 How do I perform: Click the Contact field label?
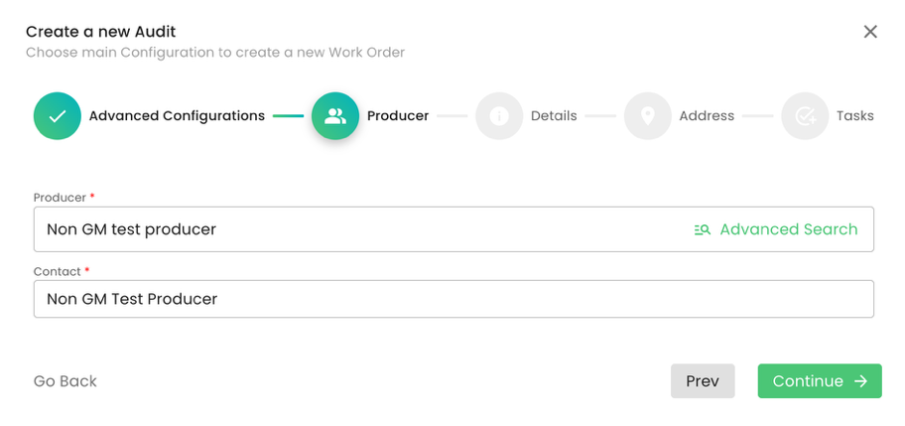pos(58,271)
